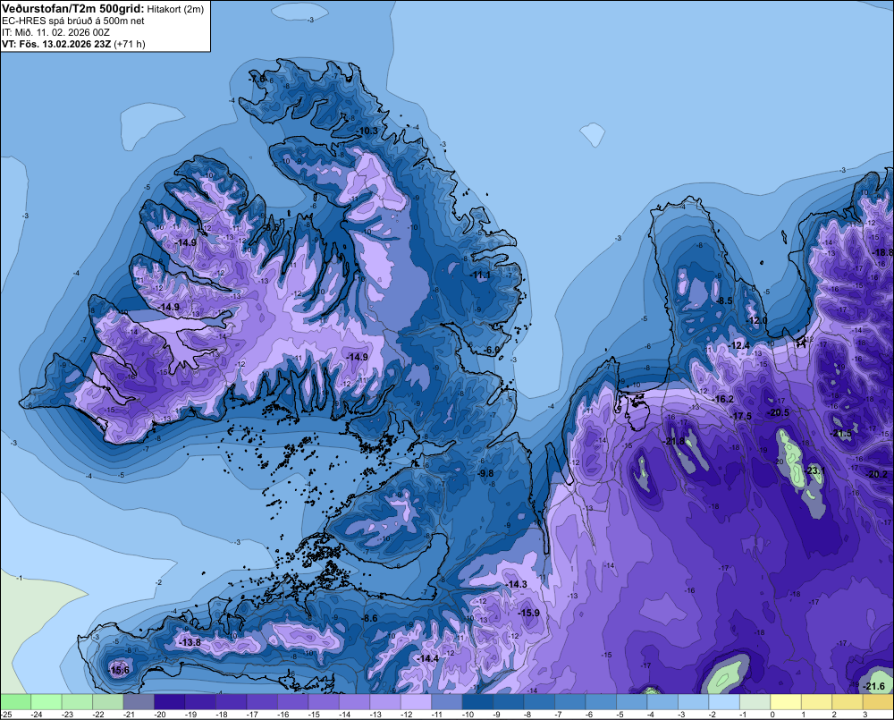Image resolution: width=894 pixels, height=720 pixels.
Task: Click the '-6.0' temperature value on the map
Action: (492, 350)
